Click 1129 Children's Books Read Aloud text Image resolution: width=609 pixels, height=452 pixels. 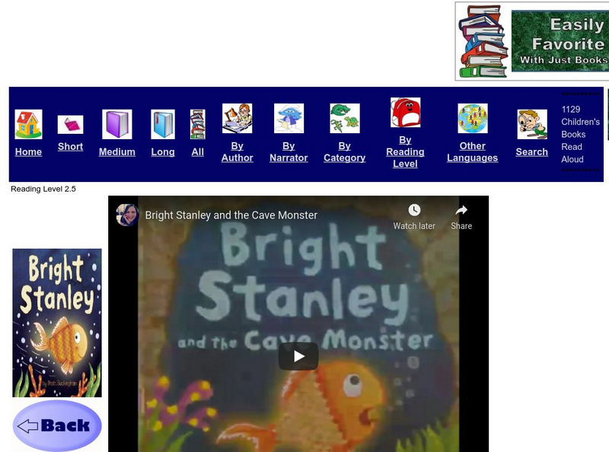pyautogui.click(x=580, y=134)
